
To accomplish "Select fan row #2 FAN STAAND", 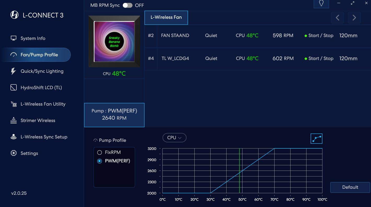I will click(x=258, y=36).
